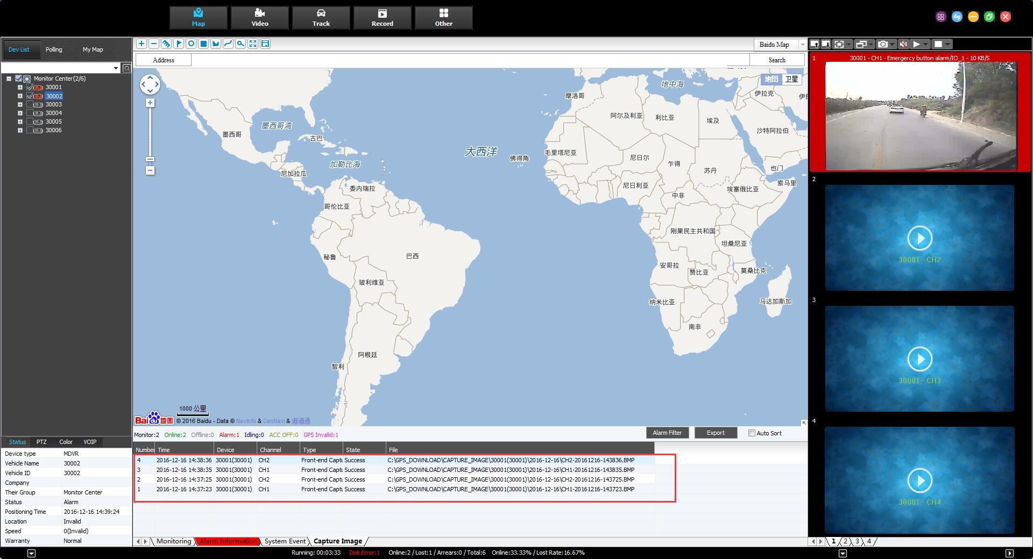Viewport: 1033px width, 559px height.
Task: Click the flag marker tool
Action: tap(179, 44)
